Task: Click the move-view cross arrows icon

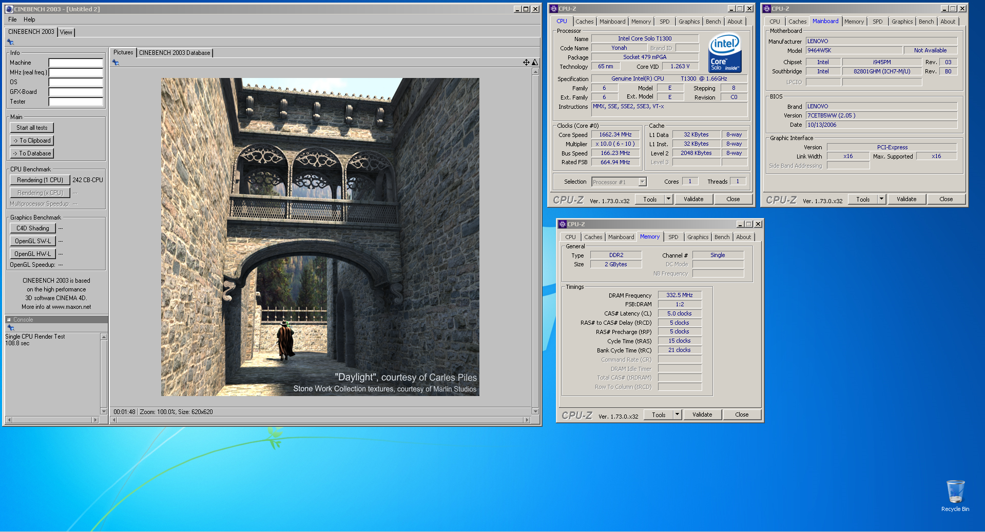Action: coord(526,62)
